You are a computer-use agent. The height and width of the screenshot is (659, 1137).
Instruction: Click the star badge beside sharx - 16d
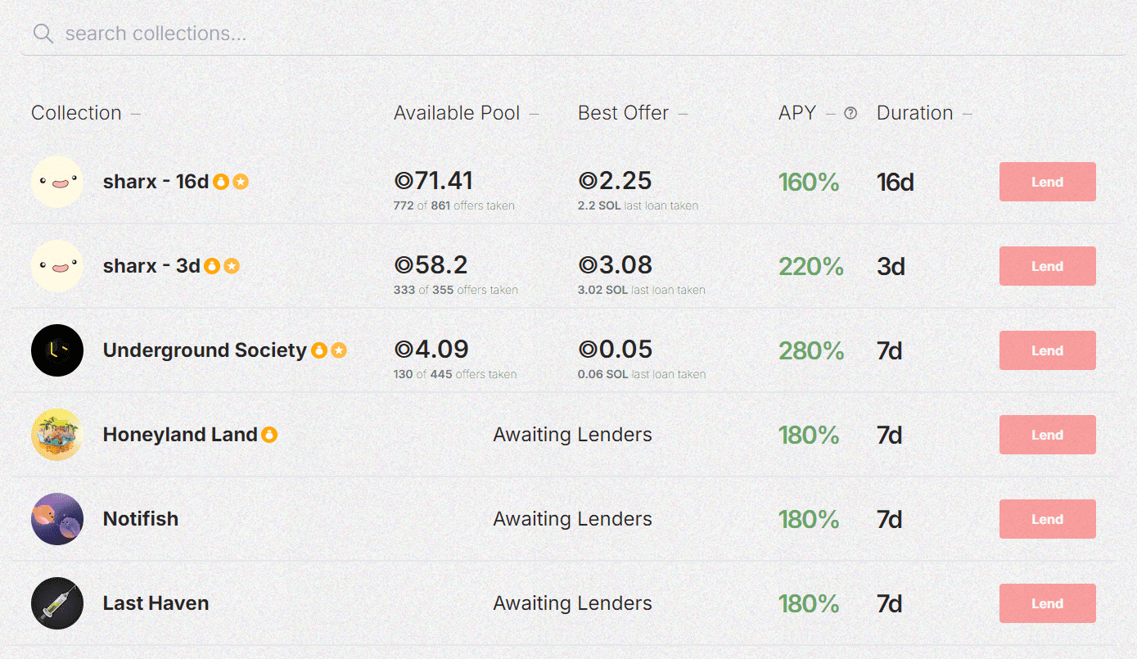tap(241, 182)
